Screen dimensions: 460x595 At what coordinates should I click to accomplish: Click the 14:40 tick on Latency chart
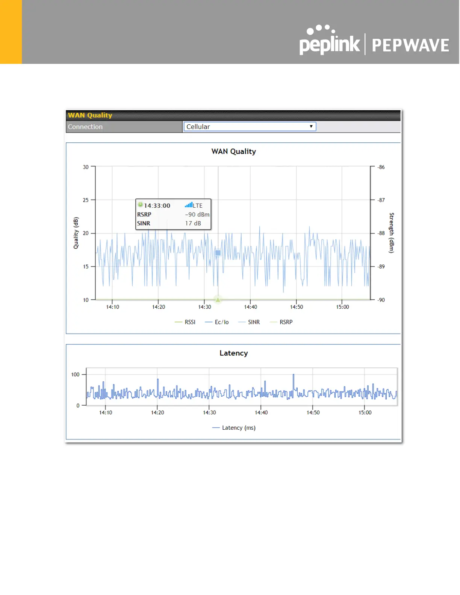[261, 412]
